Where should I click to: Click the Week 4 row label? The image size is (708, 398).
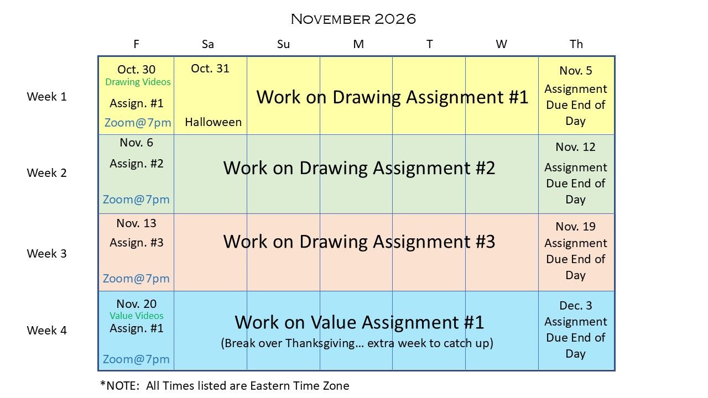pos(46,331)
